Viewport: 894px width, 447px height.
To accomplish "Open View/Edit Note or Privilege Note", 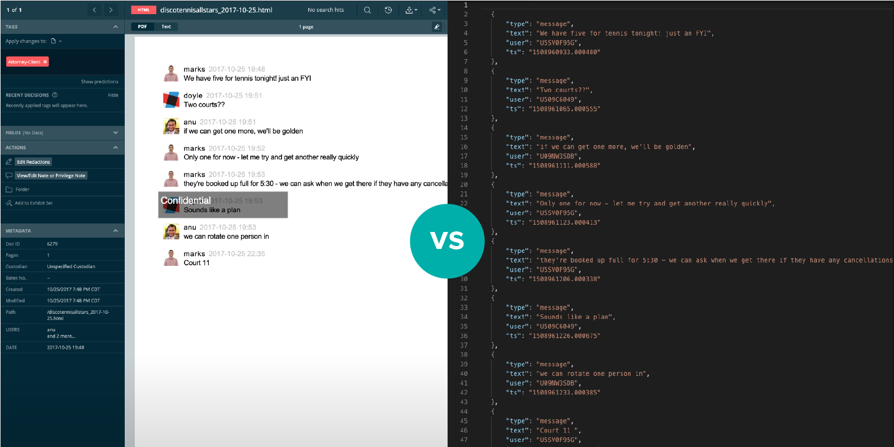I will (51, 176).
